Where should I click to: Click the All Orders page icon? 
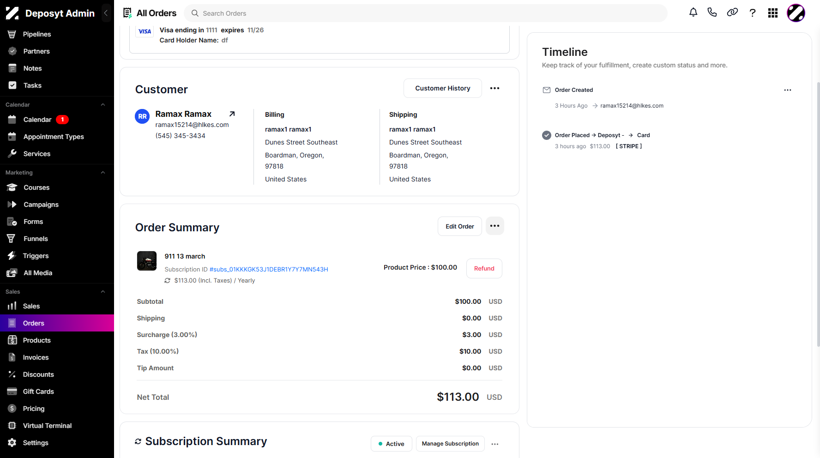[x=127, y=13]
